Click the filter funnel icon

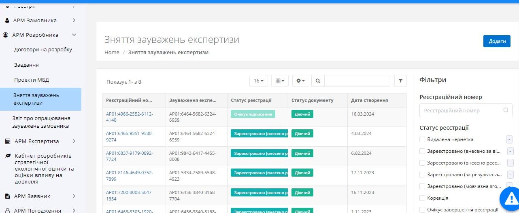[x=400, y=81]
